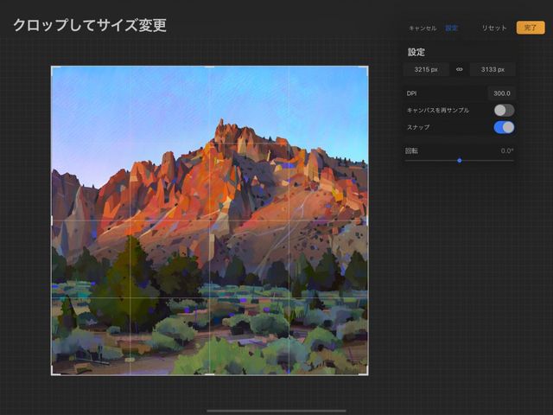Viewport: 553px width, 415px height.
Task: Enable キャンバスを再サンプル switch
Action: [504, 110]
